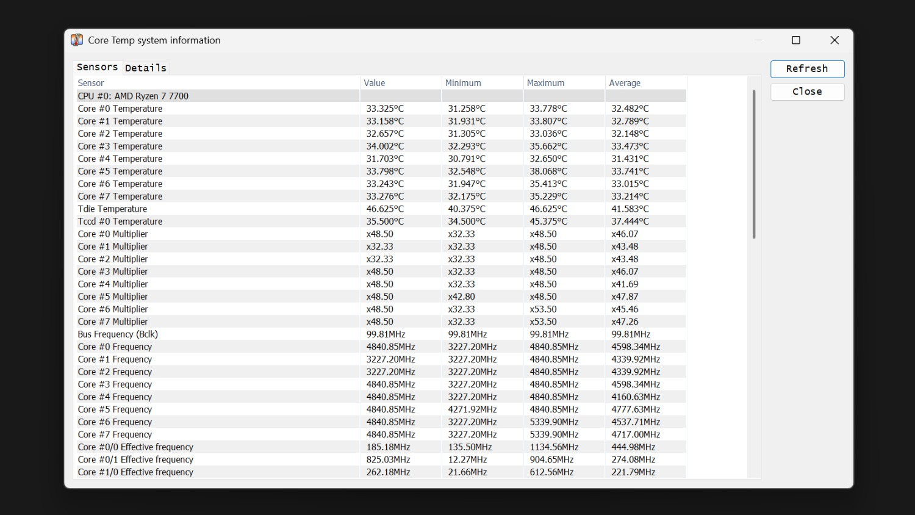Select the Core #0 Multiplier row

pos(381,234)
